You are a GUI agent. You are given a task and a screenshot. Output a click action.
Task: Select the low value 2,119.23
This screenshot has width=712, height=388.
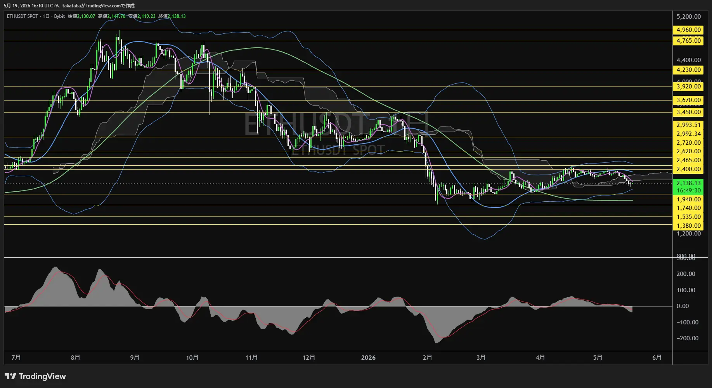coord(146,16)
